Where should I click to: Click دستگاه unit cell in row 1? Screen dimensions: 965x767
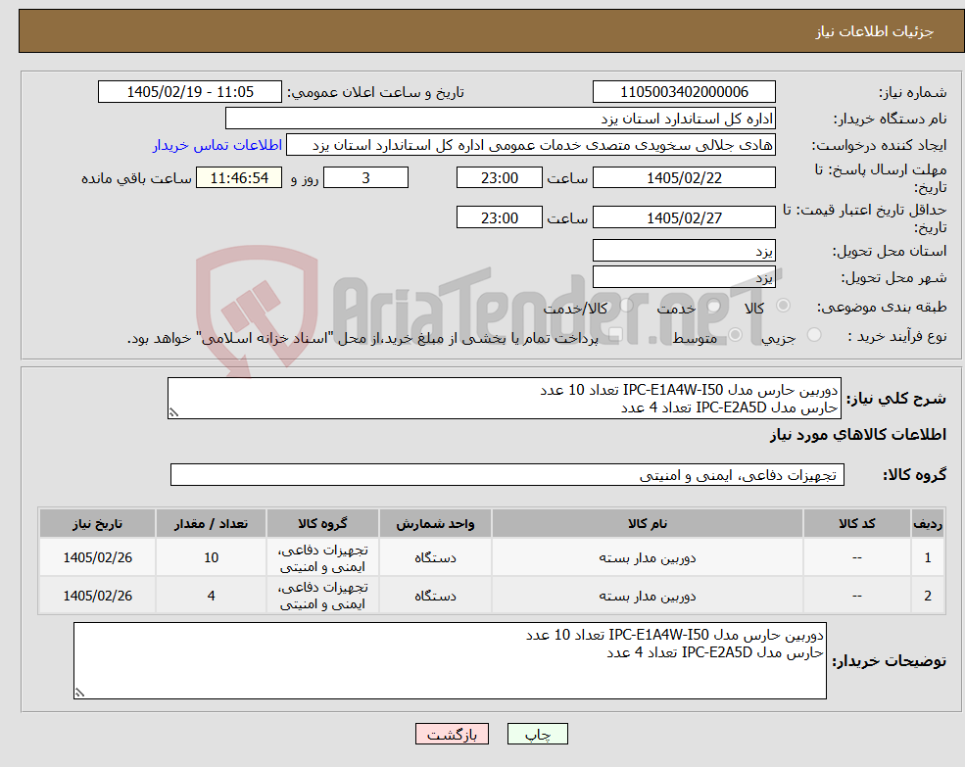click(x=435, y=557)
